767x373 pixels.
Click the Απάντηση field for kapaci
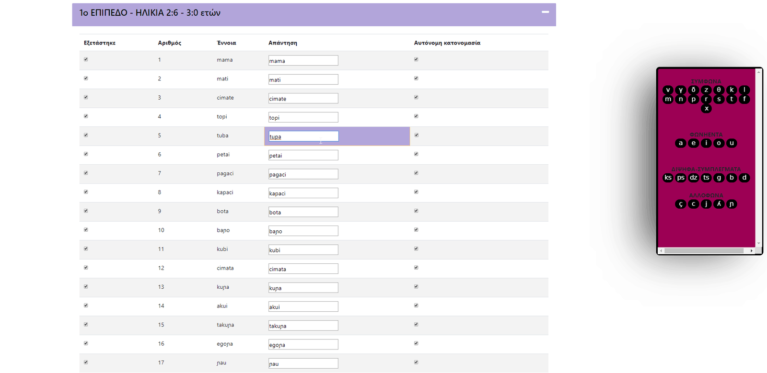point(303,193)
